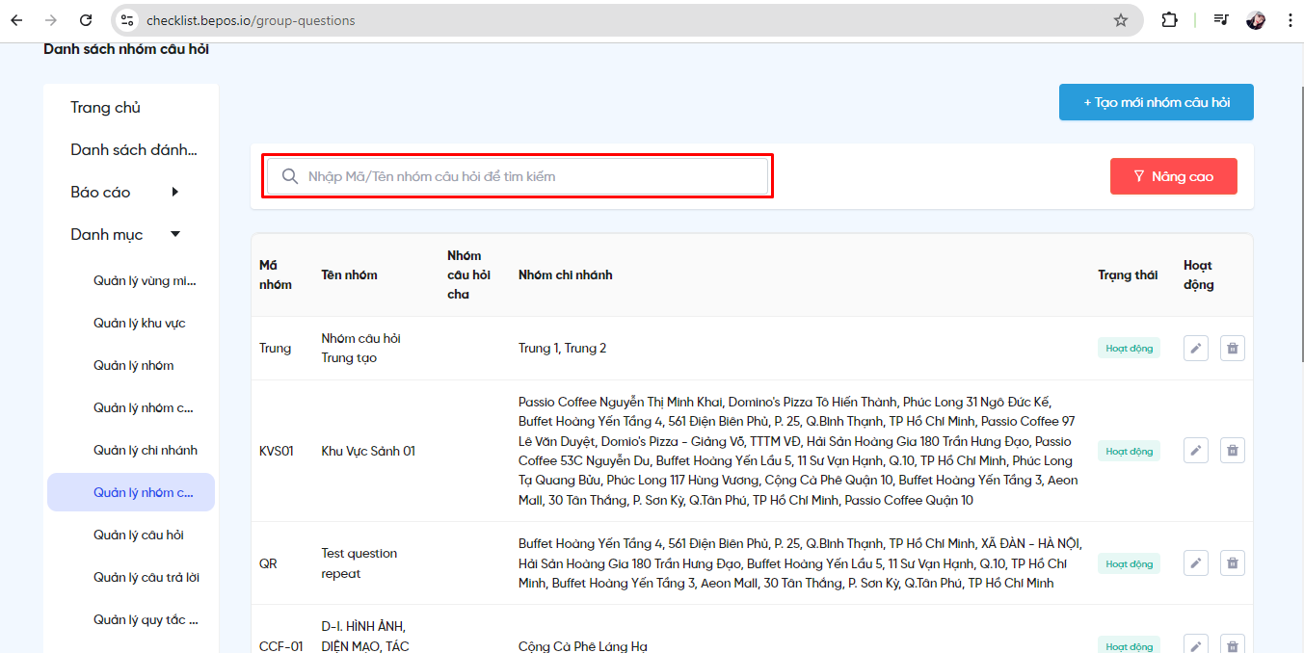Image resolution: width=1304 pixels, height=653 pixels.
Task: Click branch text Trung 1, Trung 2
Action: click(562, 348)
